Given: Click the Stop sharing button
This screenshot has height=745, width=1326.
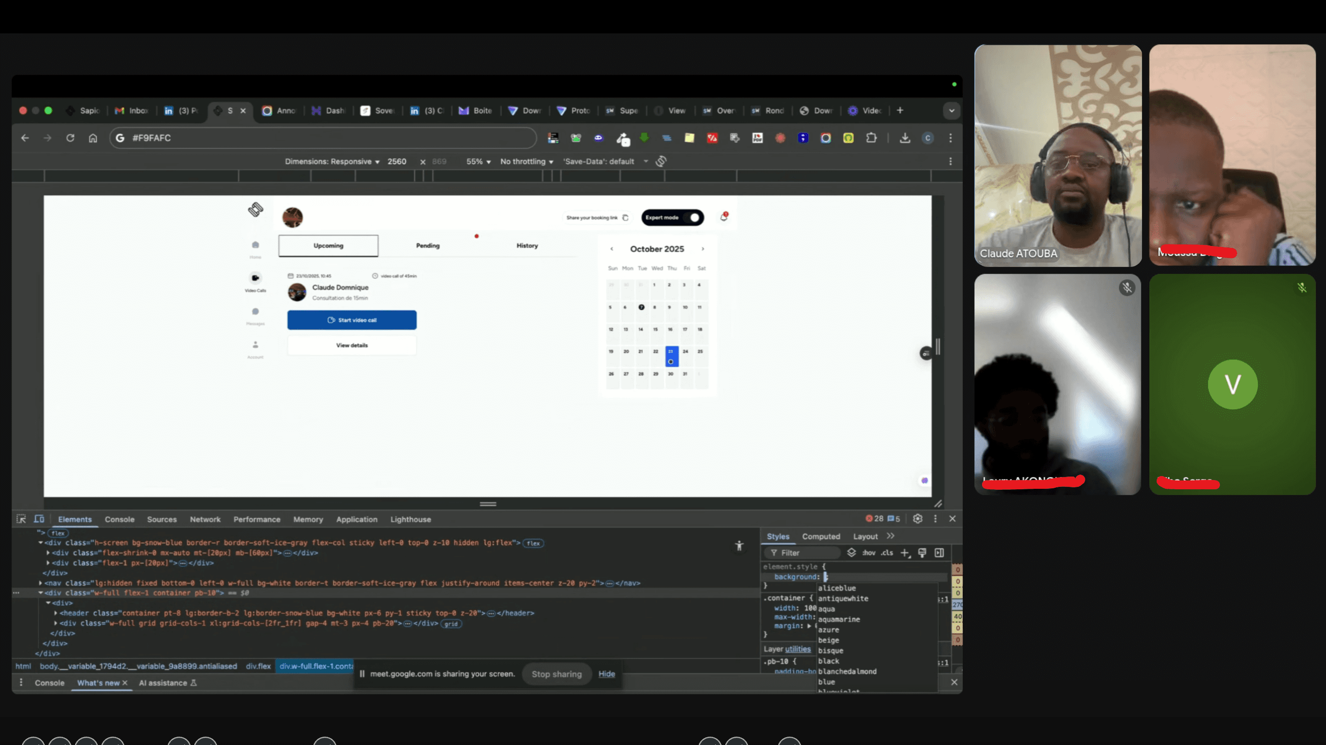Looking at the screenshot, I should [556, 674].
